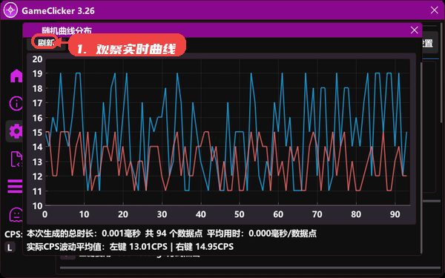The width and height of the screenshot is (445, 278).
Task: Open the home page from sidebar
Action: [x=16, y=76]
